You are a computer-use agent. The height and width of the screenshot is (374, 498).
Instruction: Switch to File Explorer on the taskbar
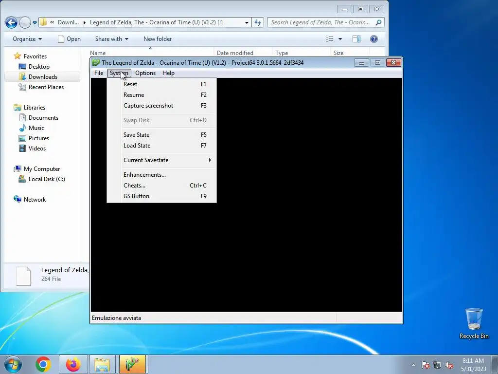pos(102,364)
